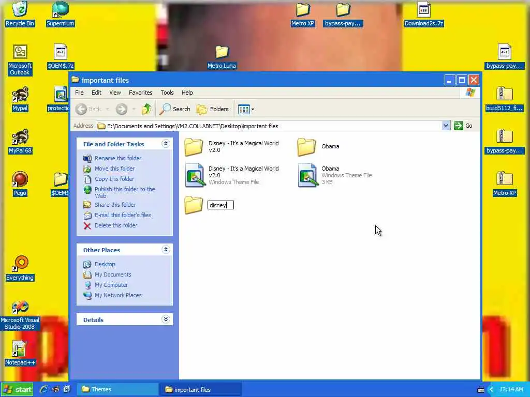Expand the Details panel
Image resolution: width=530 pixels, height=397 pixels.
[x=166, y=319]
